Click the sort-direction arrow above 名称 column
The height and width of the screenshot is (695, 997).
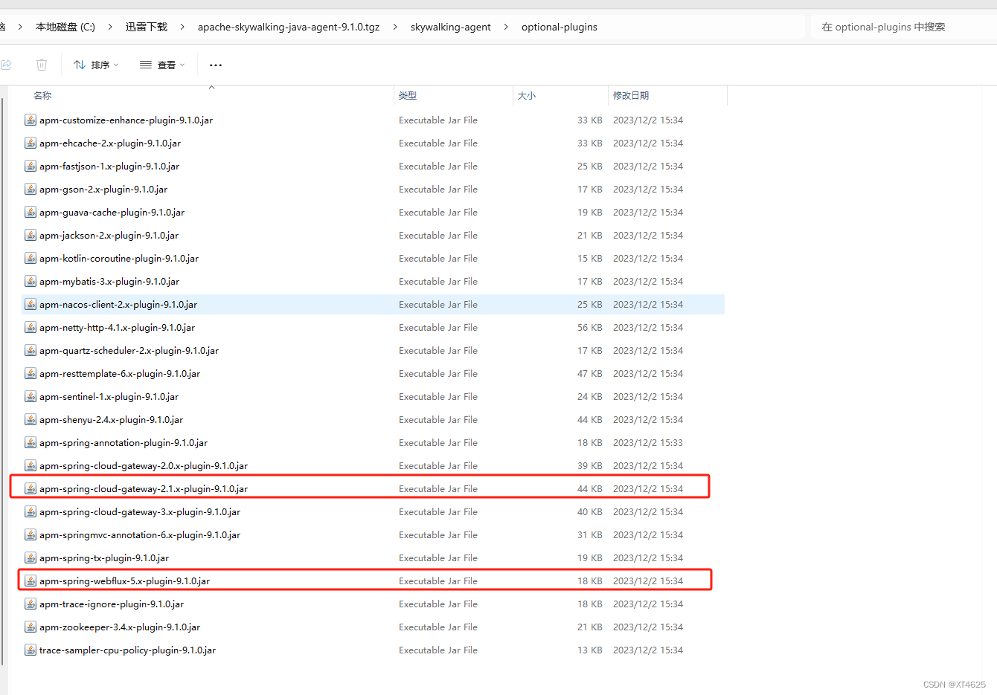[211, 88]
